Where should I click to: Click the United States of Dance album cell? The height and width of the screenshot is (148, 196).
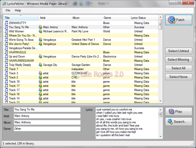click(85, 44)
